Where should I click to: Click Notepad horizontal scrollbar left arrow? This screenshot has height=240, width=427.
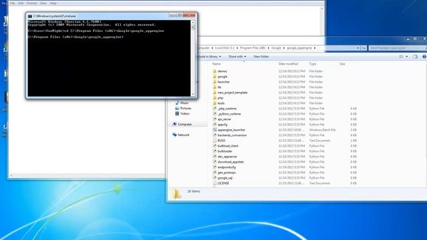click(x=11, y=176)
